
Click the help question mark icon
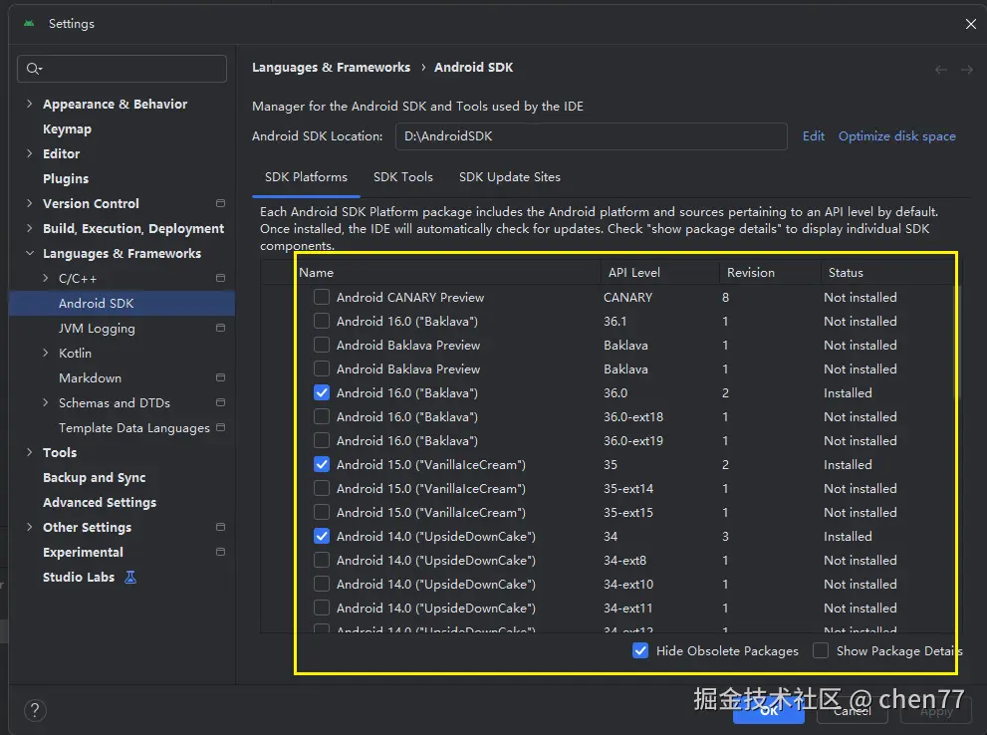pyautogui.click(x=35, y=710)
